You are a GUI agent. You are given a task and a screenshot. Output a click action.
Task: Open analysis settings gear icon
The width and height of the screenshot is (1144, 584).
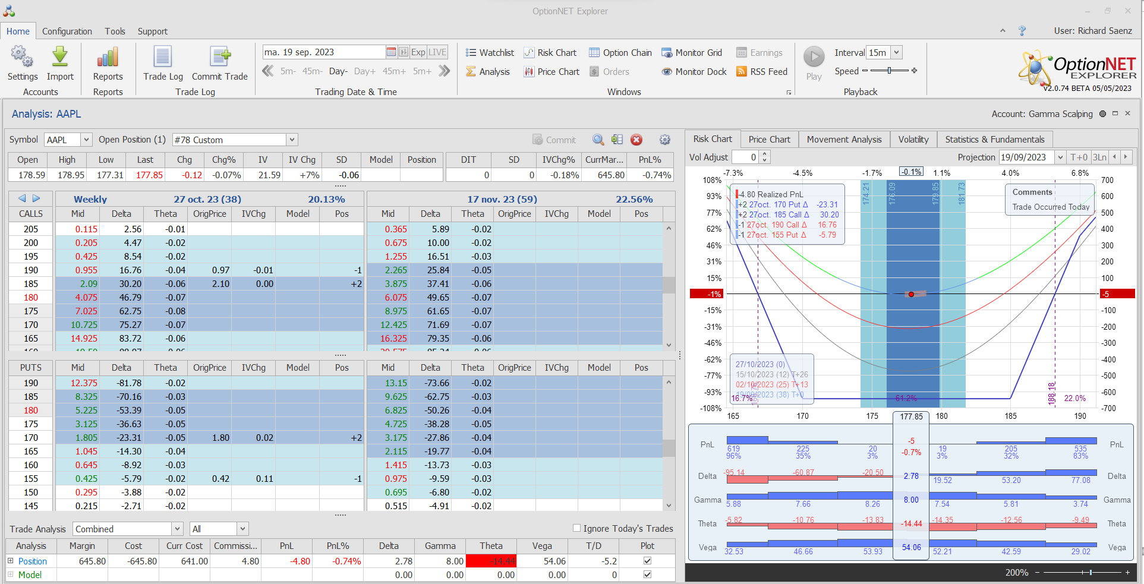(x=665, y=140)
